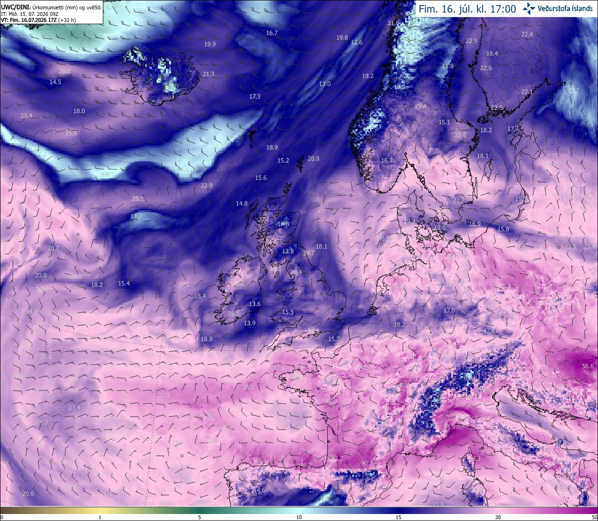Pick the 10 mm mark on the color scale
Viewport: 598px width, 521px height.
299,517
